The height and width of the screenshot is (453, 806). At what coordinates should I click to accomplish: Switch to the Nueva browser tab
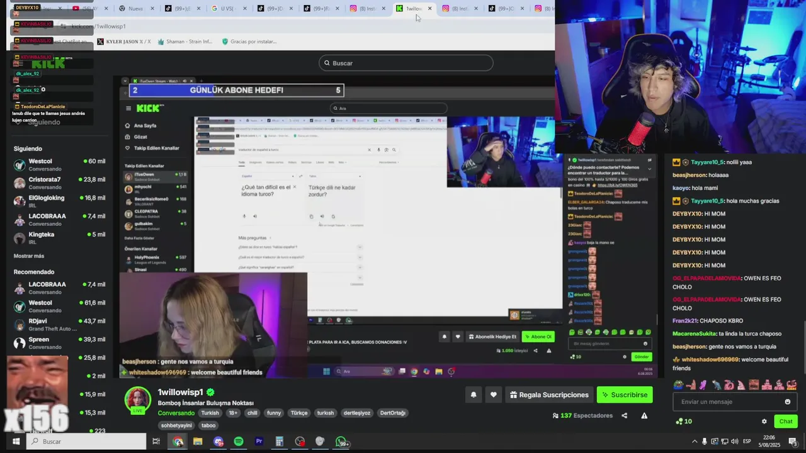tap(134, 8)
